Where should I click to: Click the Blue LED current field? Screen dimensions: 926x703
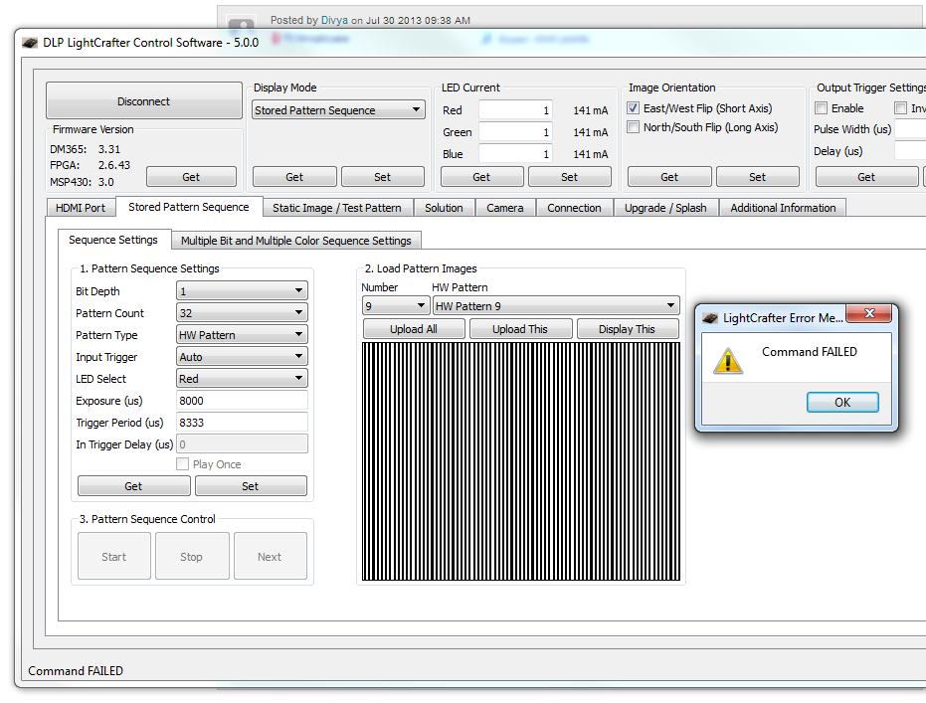point(515,153)
